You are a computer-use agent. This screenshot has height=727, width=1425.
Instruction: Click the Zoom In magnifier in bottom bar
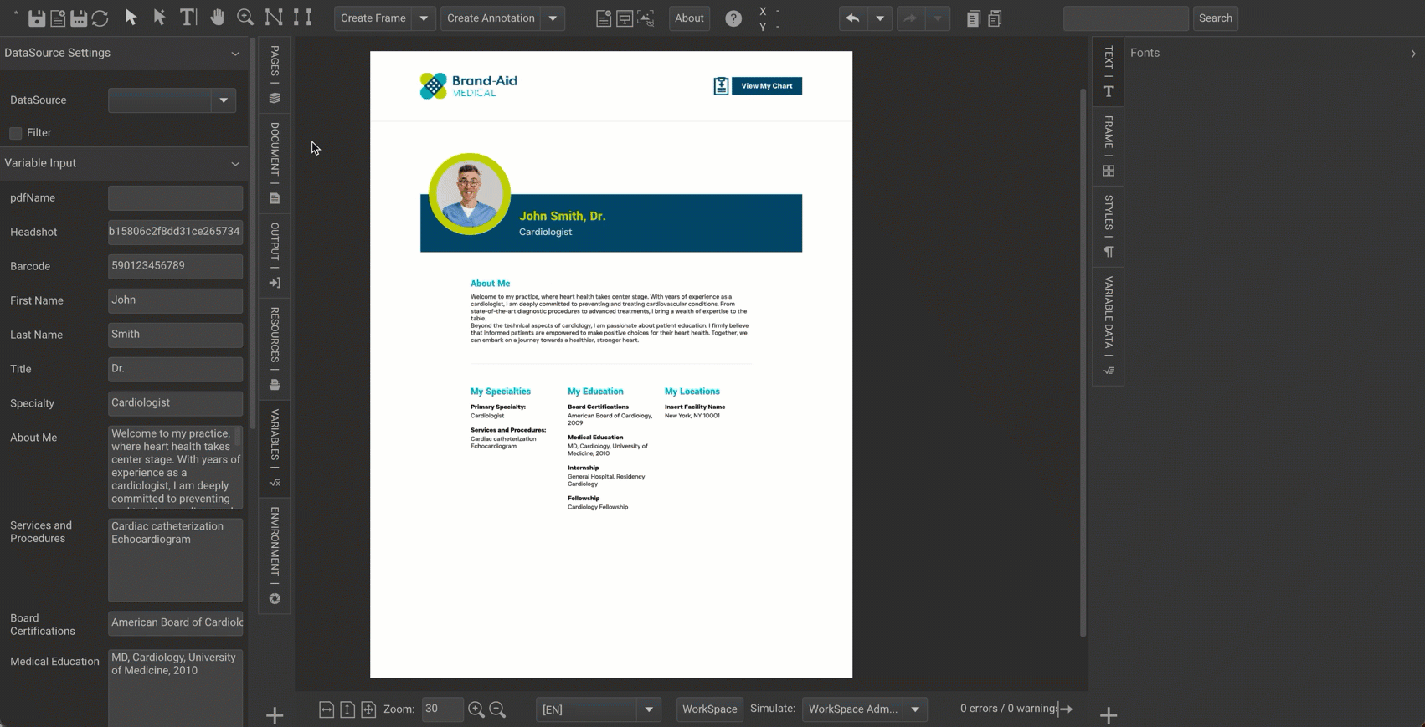pos(476,709)
